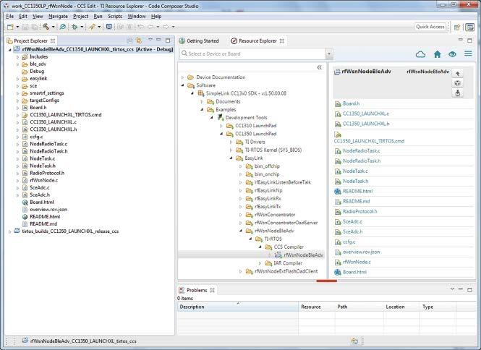
Task: Click the cloud icon in Resource Explorer
Action: [420, 54]
